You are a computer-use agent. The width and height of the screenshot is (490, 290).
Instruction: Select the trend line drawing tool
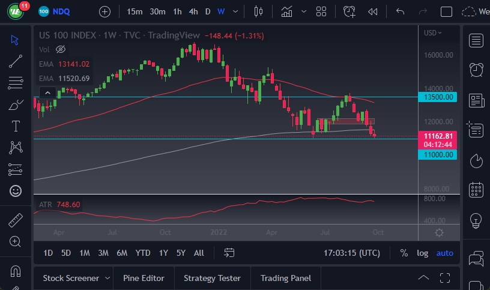click(16, 61)
